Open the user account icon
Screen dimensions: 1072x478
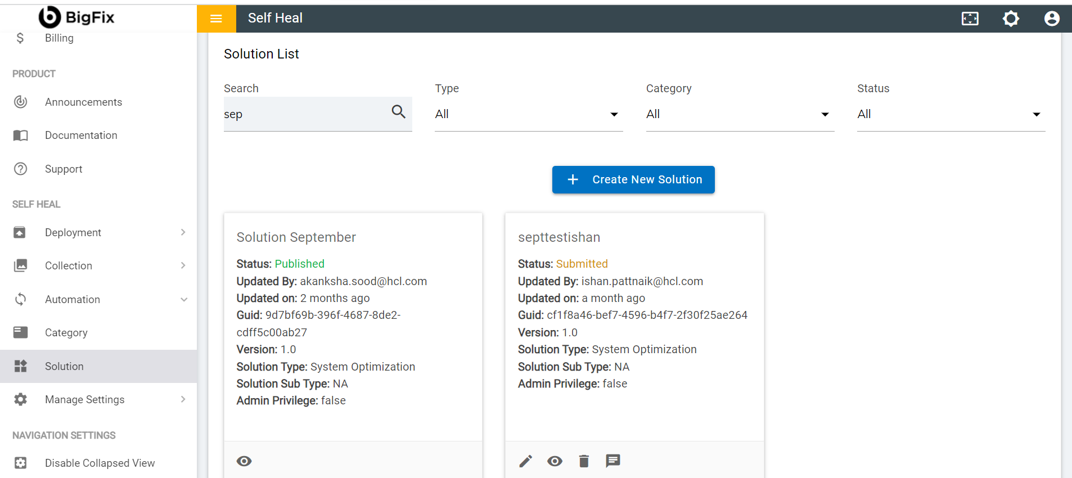click(x=1051, y=19)
